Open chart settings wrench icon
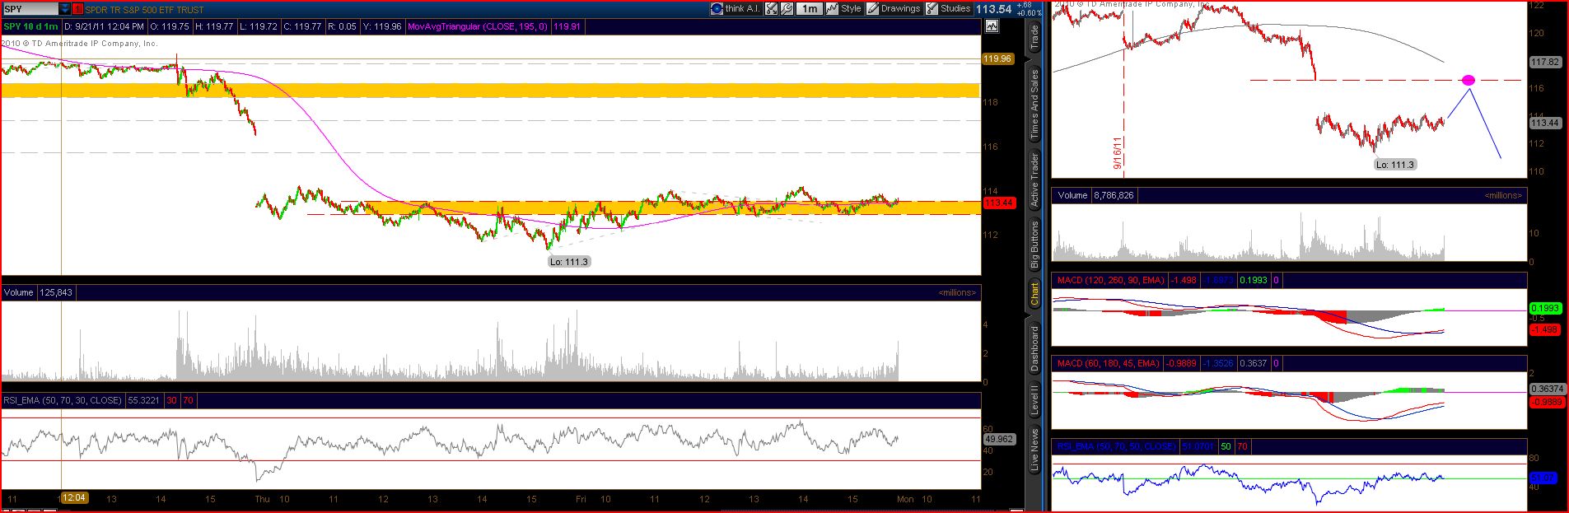The image size is (1569, 513). coord(787,8)
